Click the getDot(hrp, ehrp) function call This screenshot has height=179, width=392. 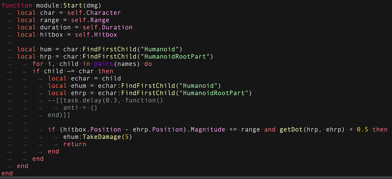point(312,129)
